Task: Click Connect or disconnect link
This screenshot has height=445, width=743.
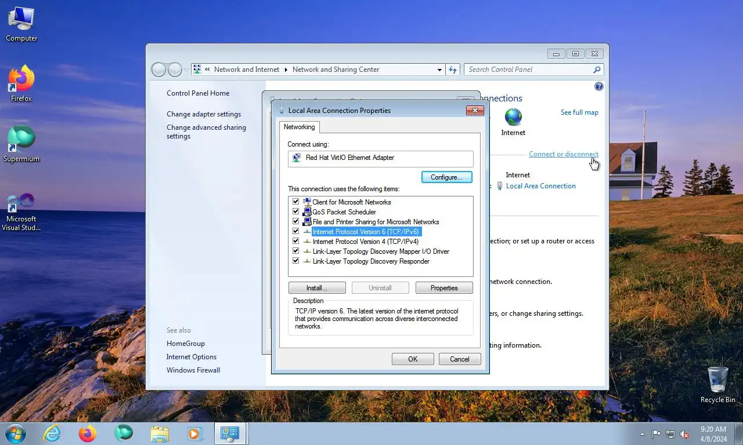Action: coord(564,154)
